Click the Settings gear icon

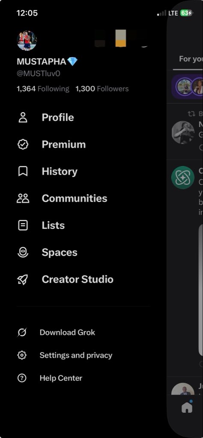(x=22, y=355)
